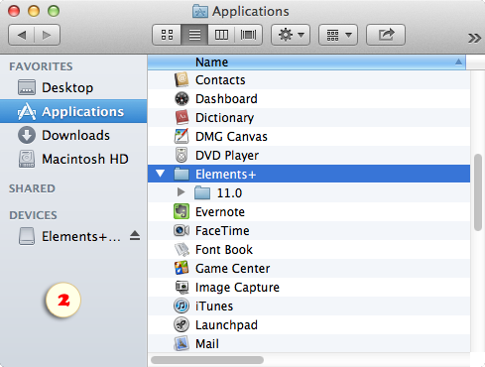Click the Font Book file name

(x=224, y=250)
